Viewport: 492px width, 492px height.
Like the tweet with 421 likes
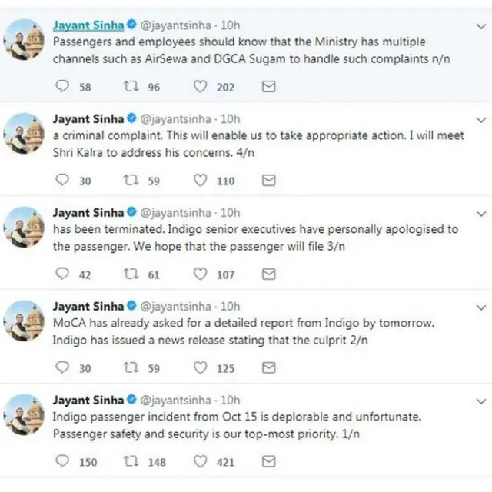pos(200,461)
